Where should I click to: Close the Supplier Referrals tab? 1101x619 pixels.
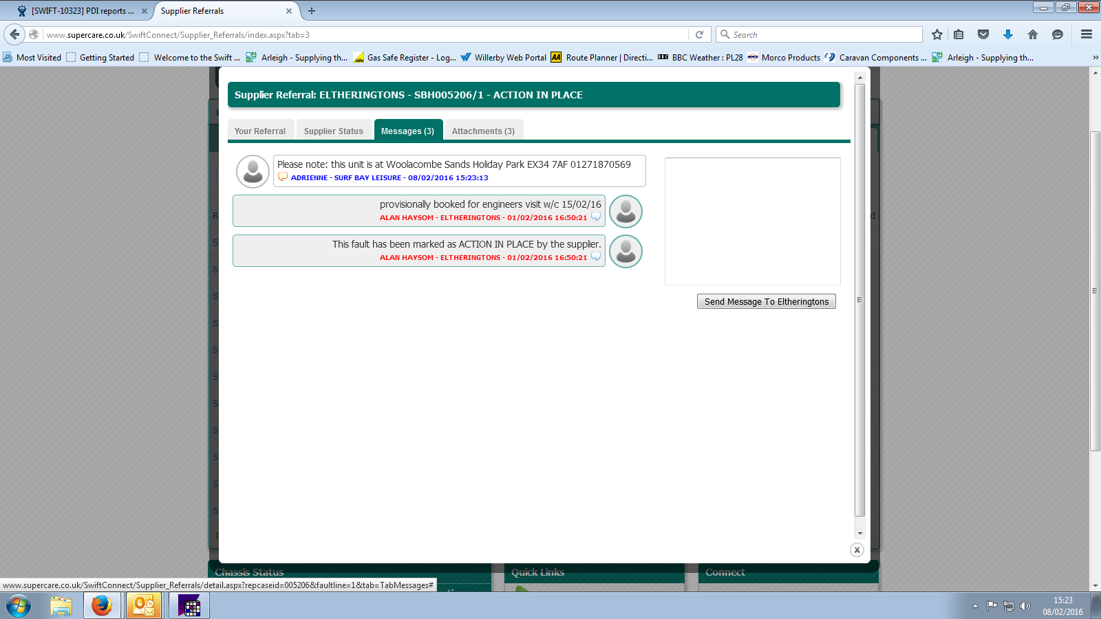(289, 11)
